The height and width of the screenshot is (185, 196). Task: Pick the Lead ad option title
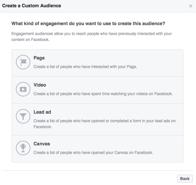[42, 112]
